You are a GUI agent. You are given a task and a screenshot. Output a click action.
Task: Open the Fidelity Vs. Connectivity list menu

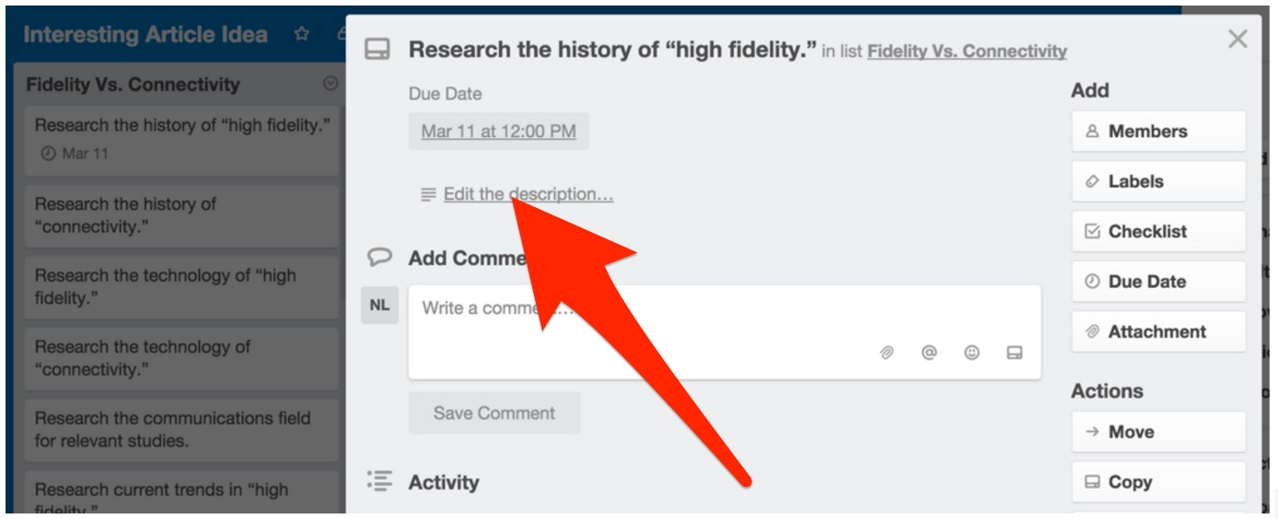pyautogui.click(x=331, y=84)
